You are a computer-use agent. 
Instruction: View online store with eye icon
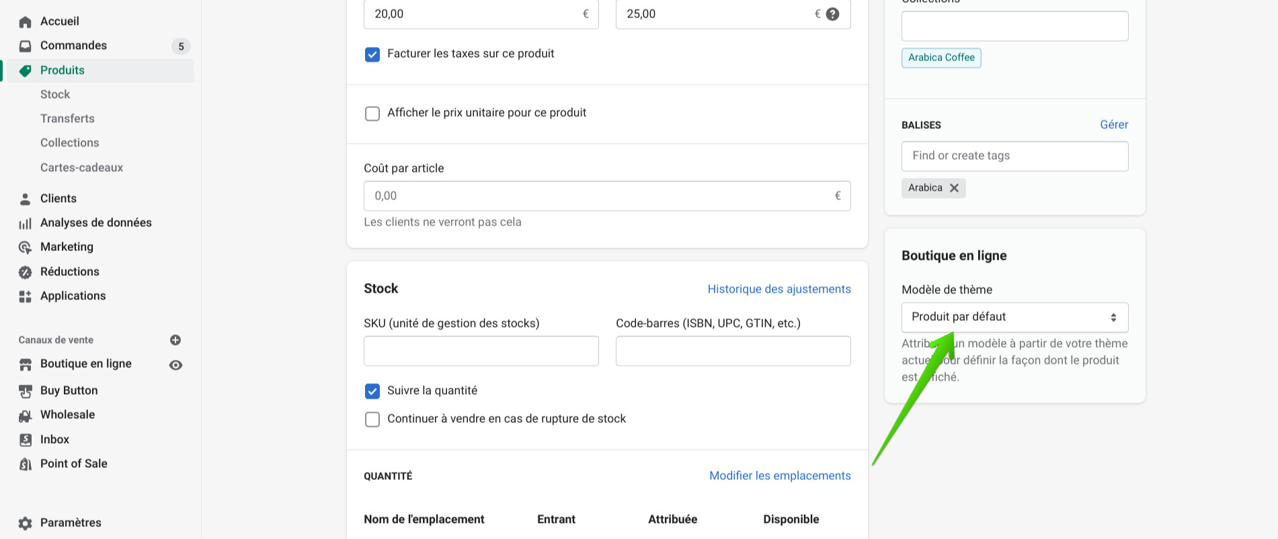pyautogui.click(x=175, y=365)
